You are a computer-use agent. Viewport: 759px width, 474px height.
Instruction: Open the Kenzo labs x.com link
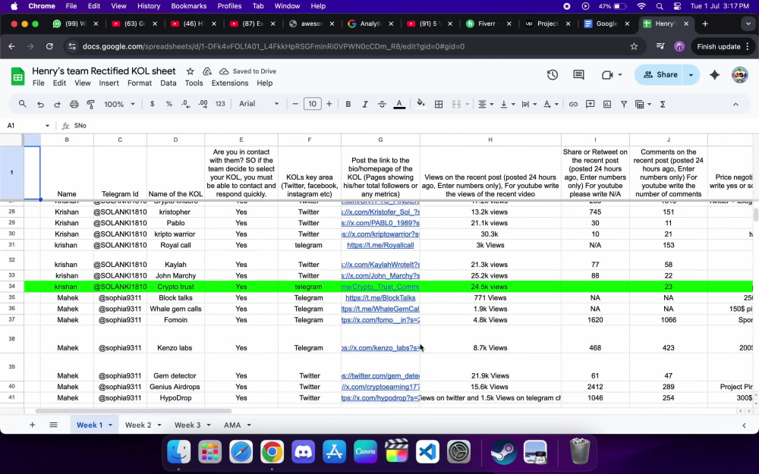coord(380,348)
